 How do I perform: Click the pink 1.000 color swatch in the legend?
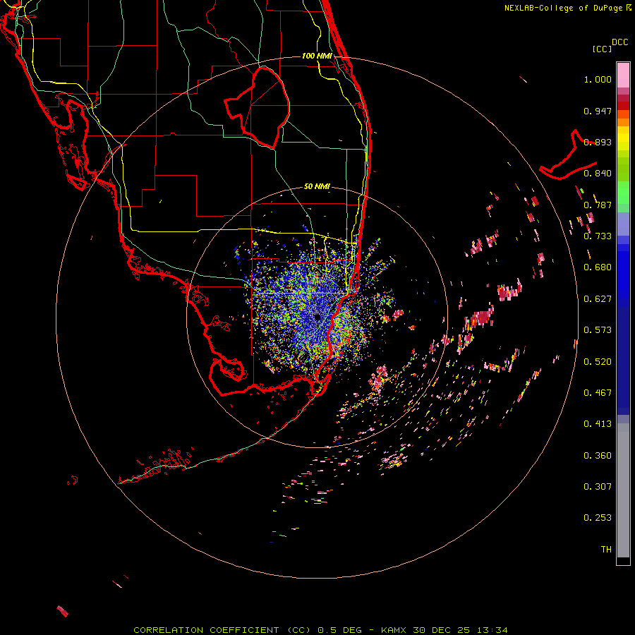623,75
